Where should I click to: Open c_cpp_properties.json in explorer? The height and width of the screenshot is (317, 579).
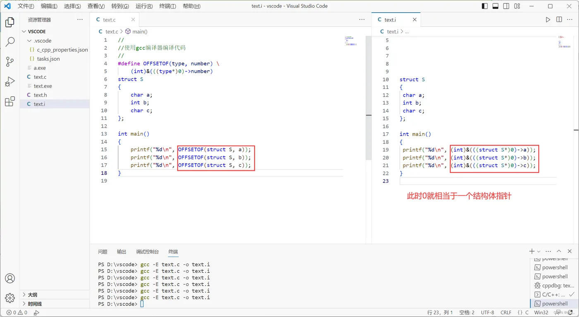pyautogui.click(x=55, y=50)
